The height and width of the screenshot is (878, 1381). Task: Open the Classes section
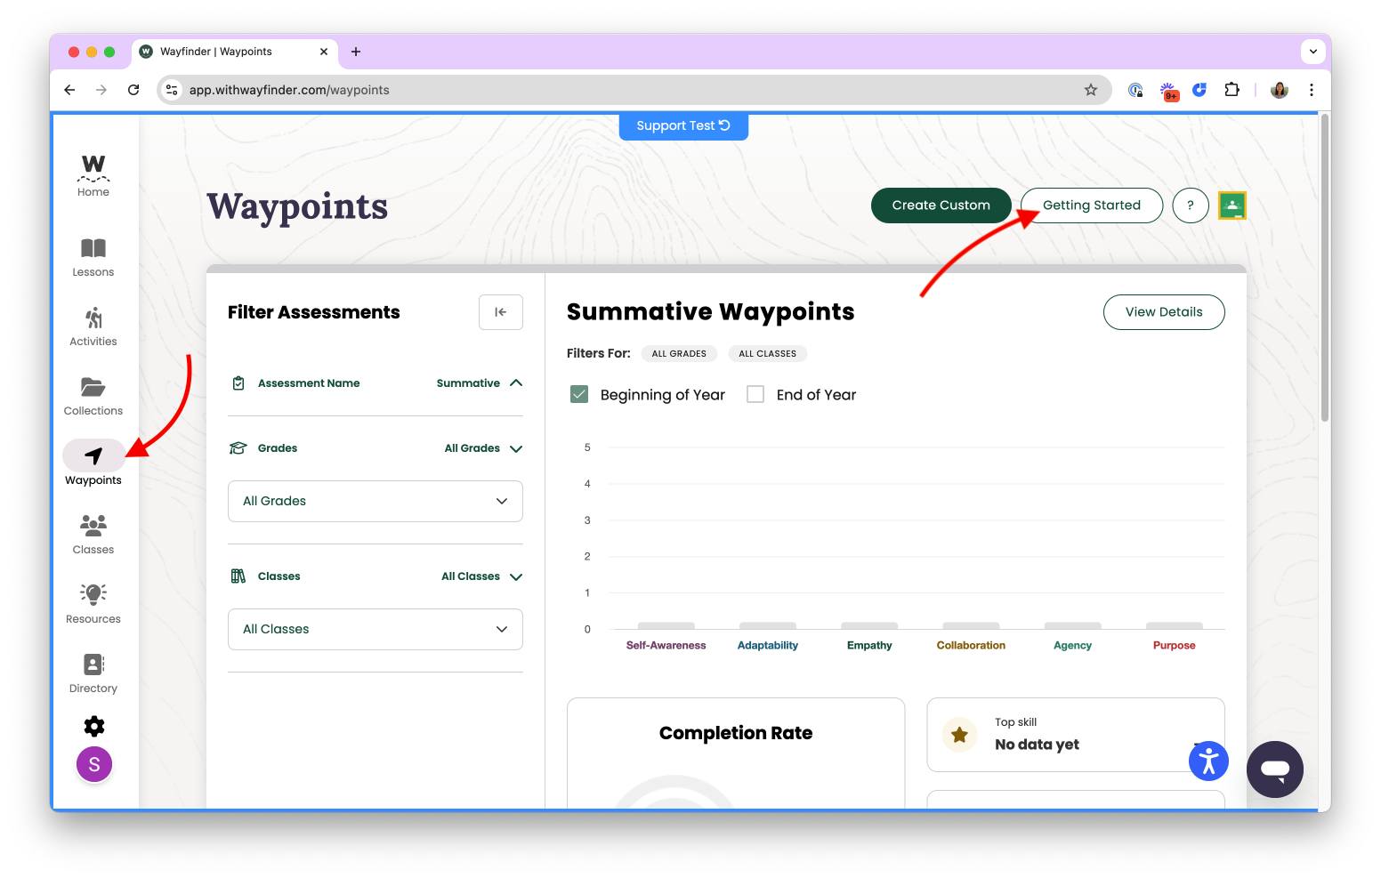(93, 534)
